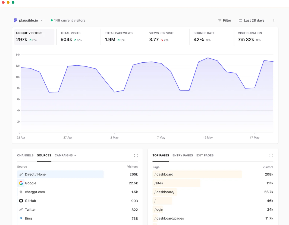Select the Total Visits metric
Screen dimensions: 289x225
(x=79, y=37)
